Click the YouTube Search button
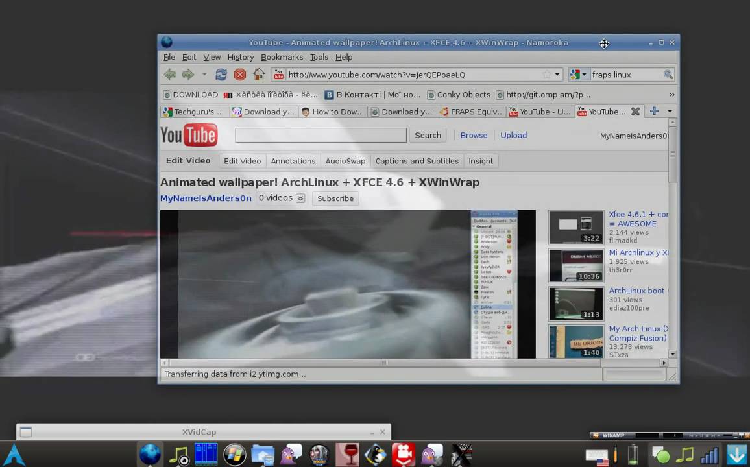This screenshot has width=750, height=467. click(x=428, y=136)
